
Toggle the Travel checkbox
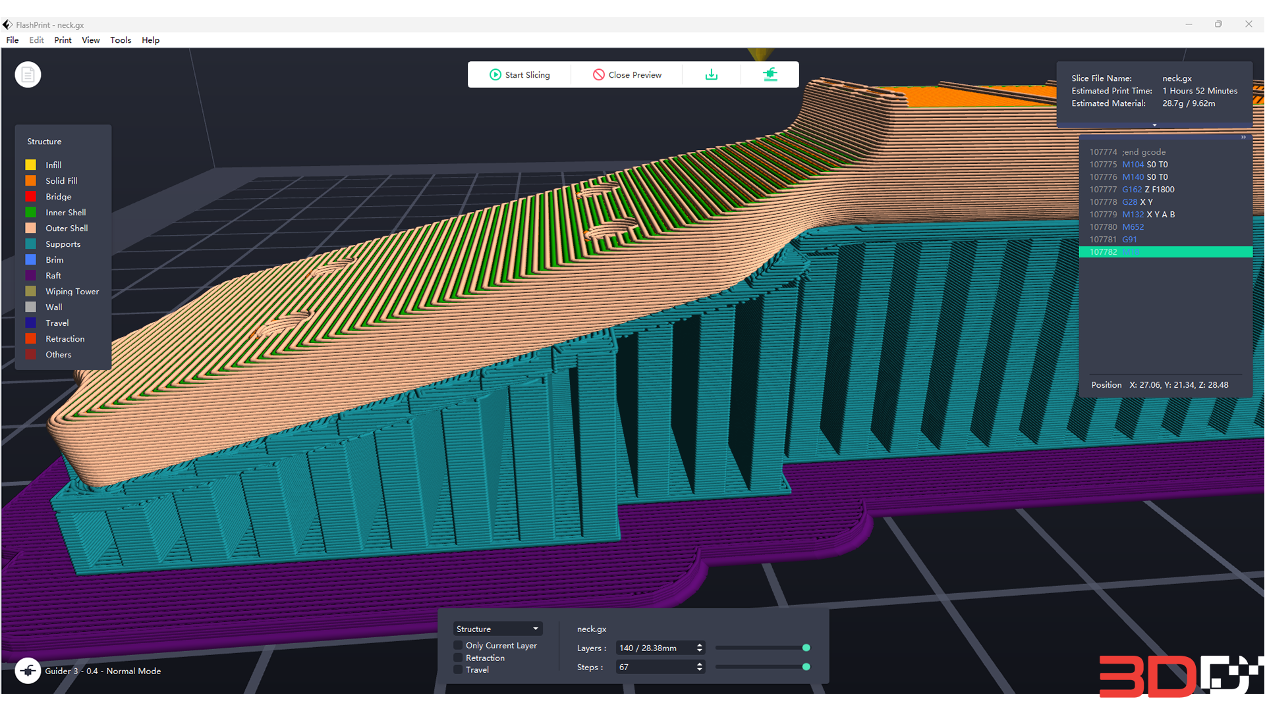point(458,670)
